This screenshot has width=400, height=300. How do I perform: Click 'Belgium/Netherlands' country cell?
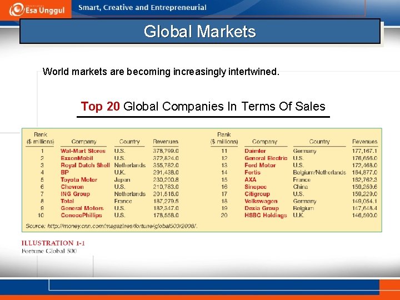pyautogui.click(x=319, y=172)
